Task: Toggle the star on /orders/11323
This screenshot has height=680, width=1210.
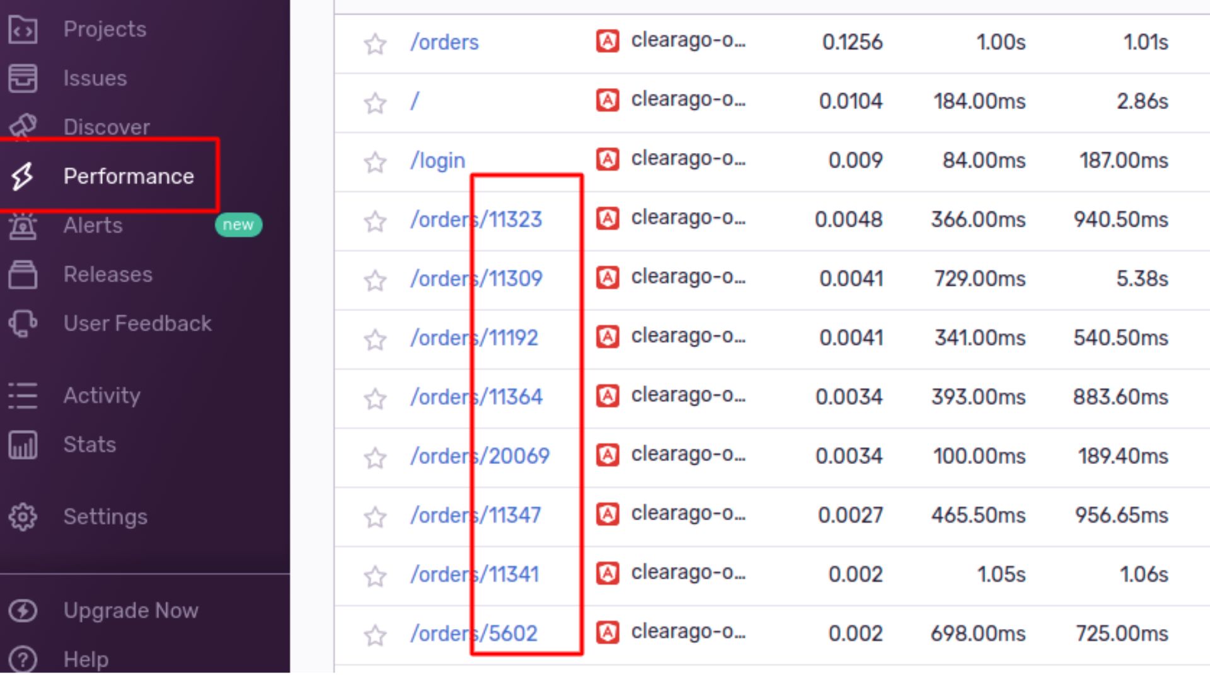Action: pyautogui.click(x=374, y=222)
